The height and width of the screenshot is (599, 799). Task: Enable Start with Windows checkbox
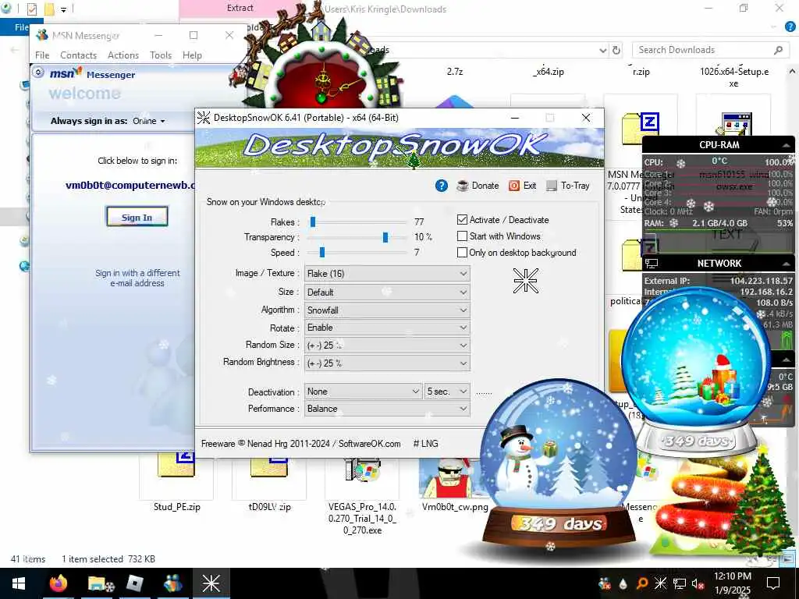pyautogui.click(x=462, y=236)
